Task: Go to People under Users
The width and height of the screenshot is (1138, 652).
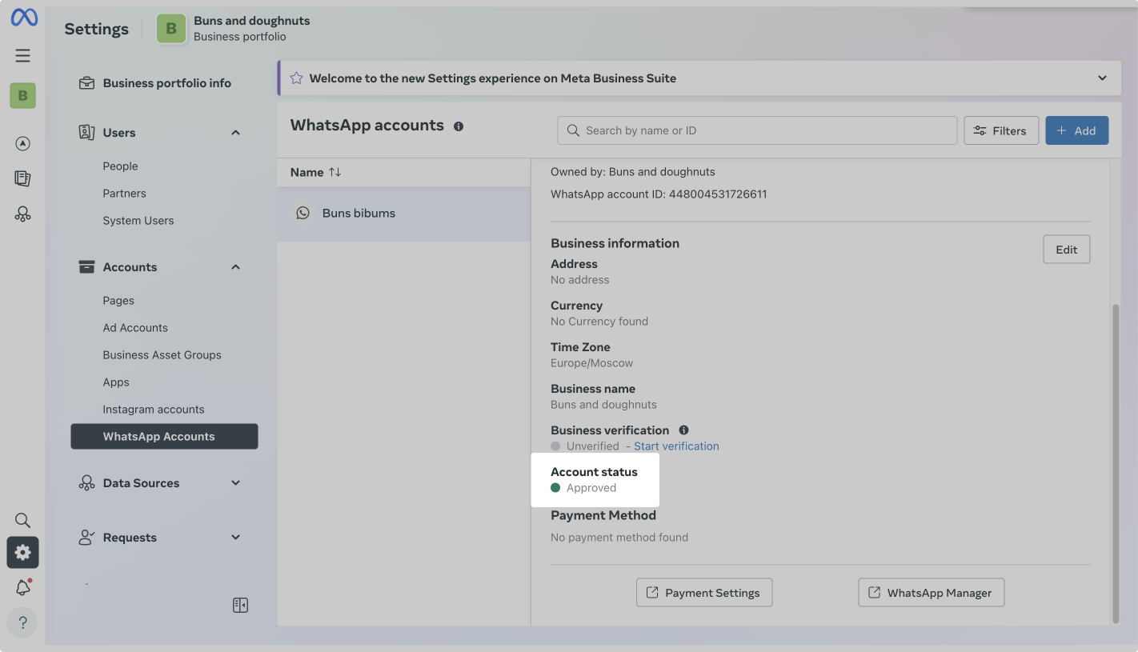Action: (x=120, y=166)
